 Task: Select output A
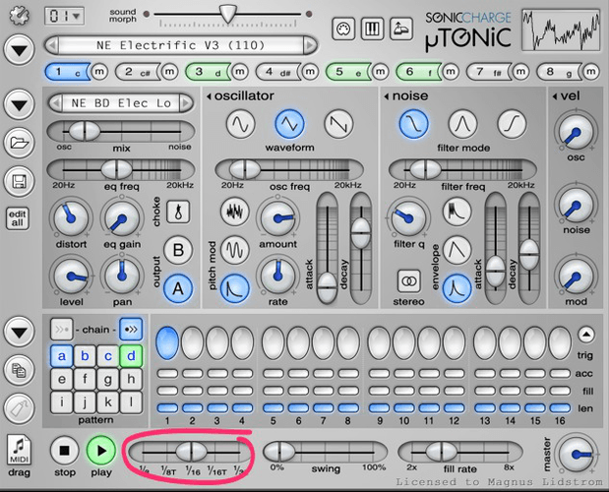click(x=178, y=288)
